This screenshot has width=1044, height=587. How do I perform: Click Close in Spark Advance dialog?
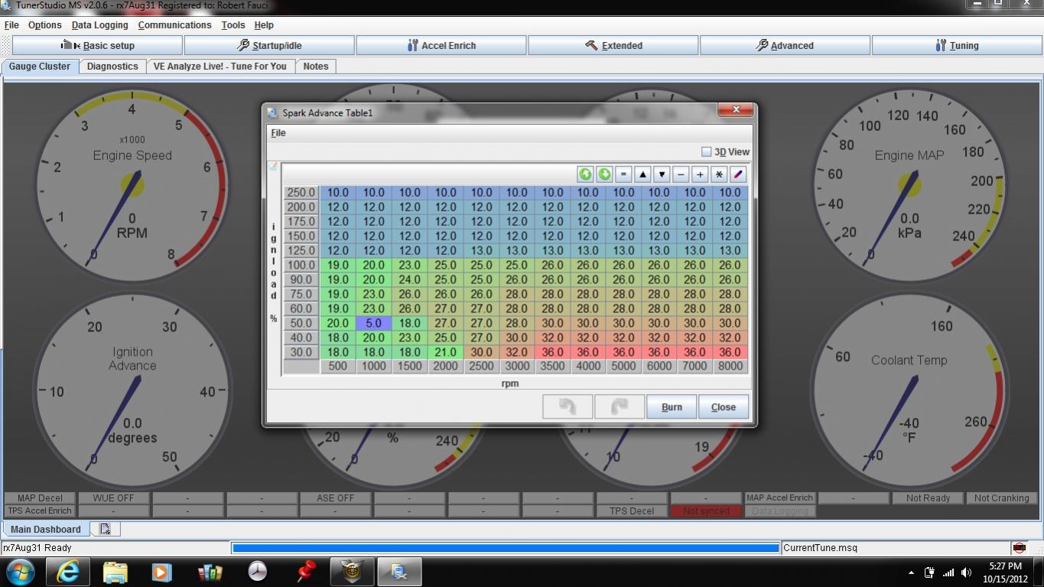tap(724, 406)
